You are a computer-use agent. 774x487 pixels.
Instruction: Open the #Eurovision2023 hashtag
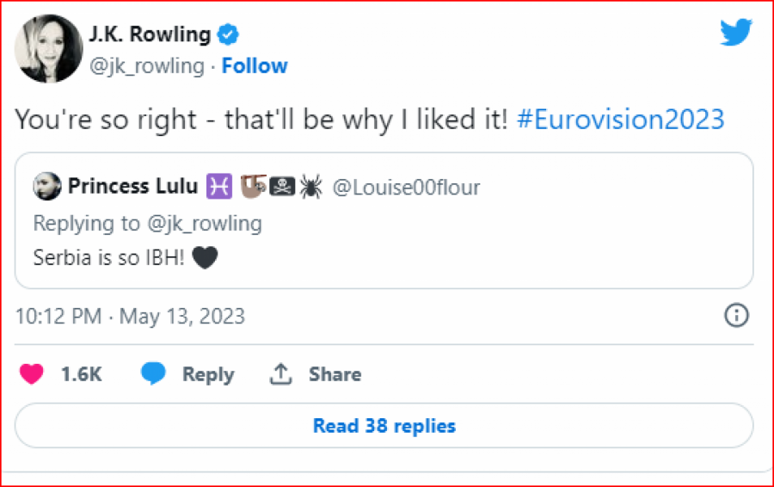pos(620,120)
